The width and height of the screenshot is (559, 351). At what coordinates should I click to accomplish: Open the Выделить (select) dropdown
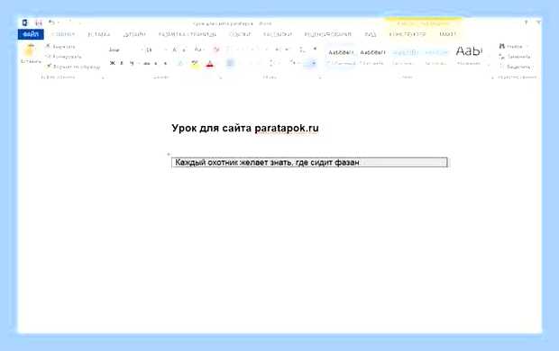tap(515, 67)
